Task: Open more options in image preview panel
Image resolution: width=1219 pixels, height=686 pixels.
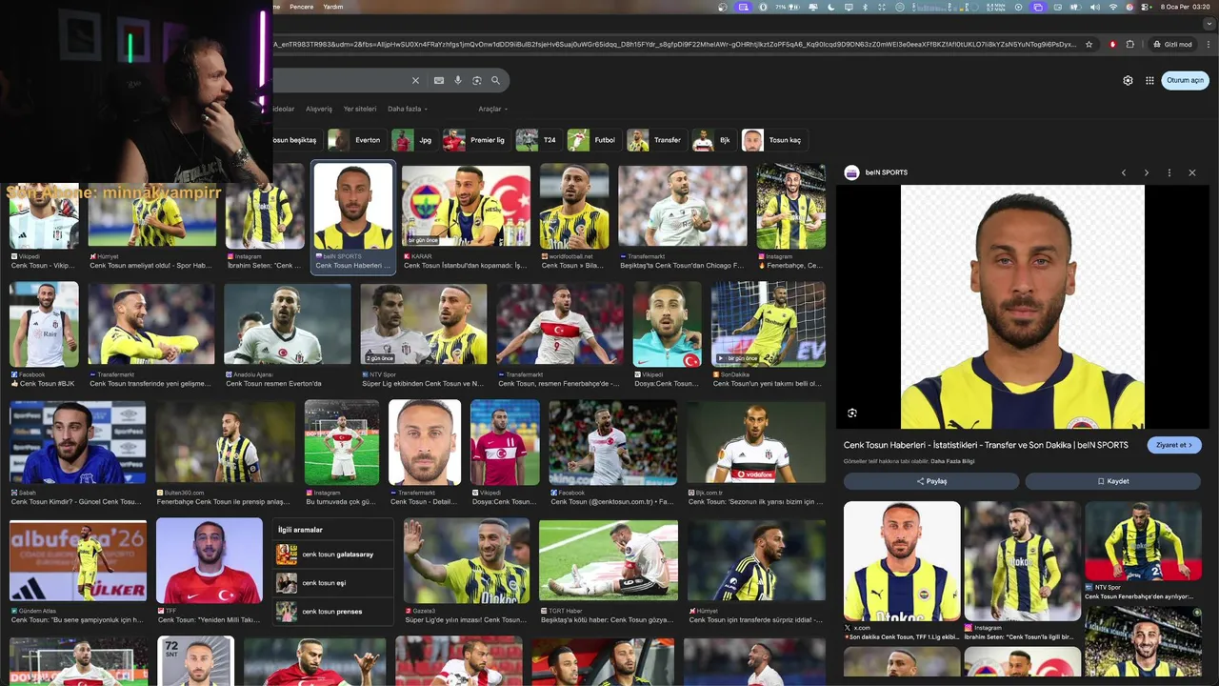Action: point(1169,172)
